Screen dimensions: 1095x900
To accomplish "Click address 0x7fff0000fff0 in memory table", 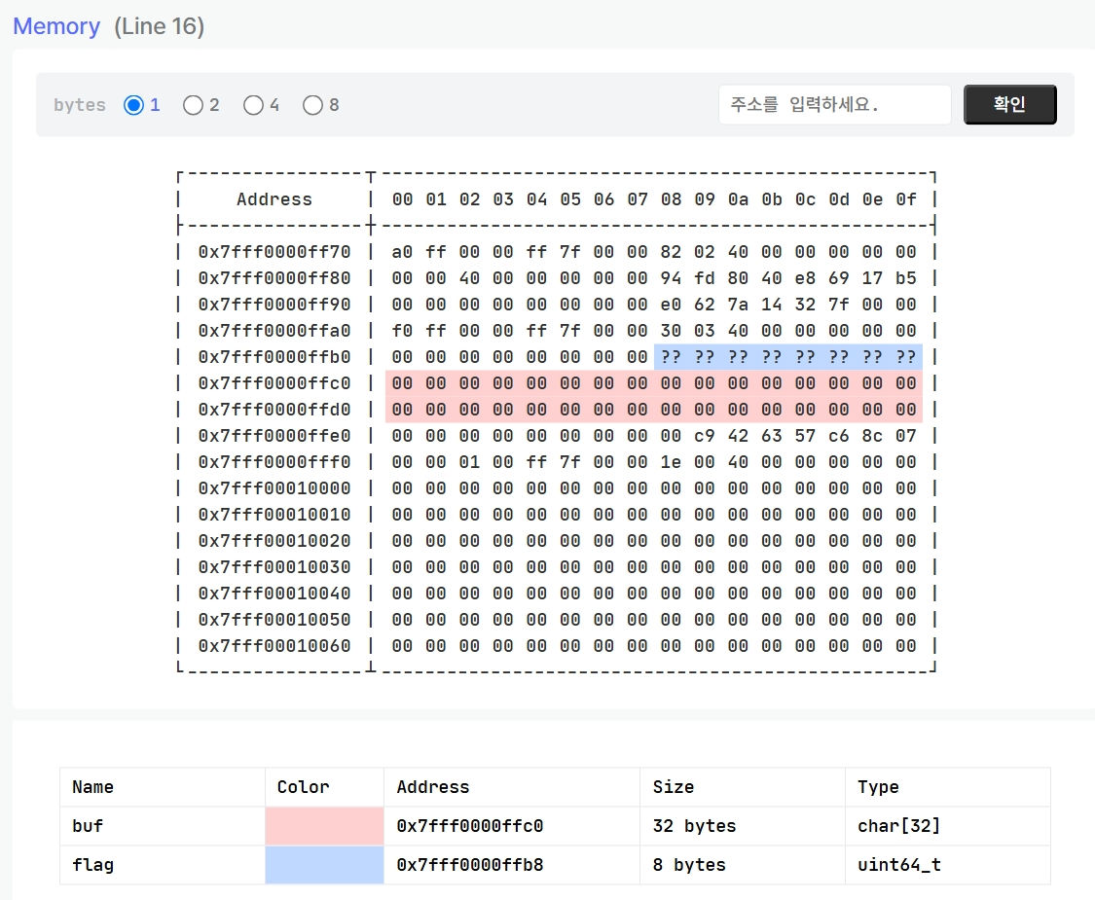I will click(274, 462).
